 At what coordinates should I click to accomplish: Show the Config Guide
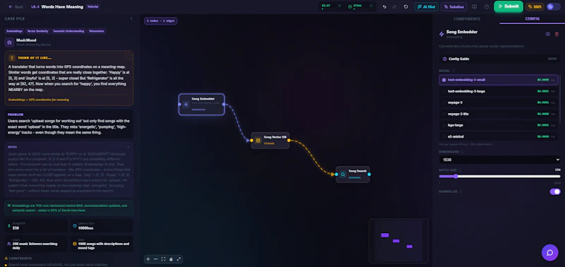(499, 59)
